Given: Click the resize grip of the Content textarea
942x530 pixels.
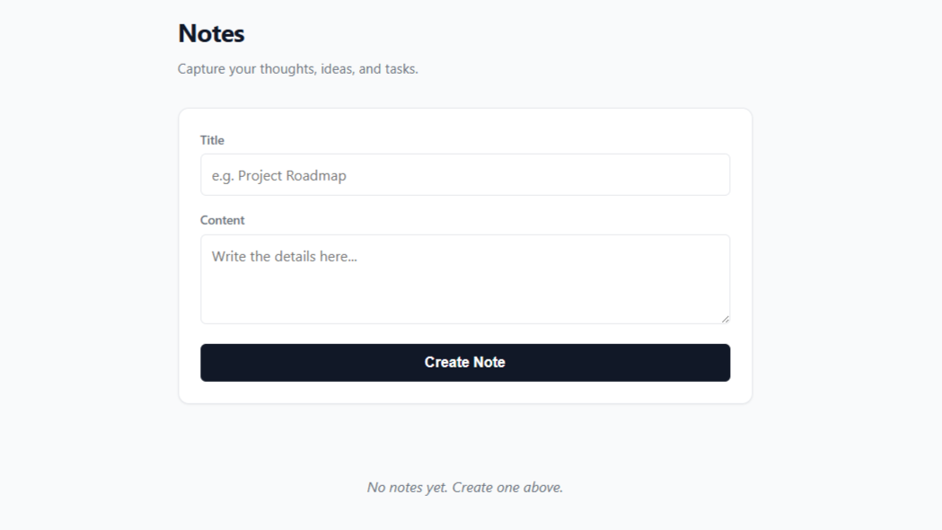Looking at the screenshot, I should [x=726, y=317].
